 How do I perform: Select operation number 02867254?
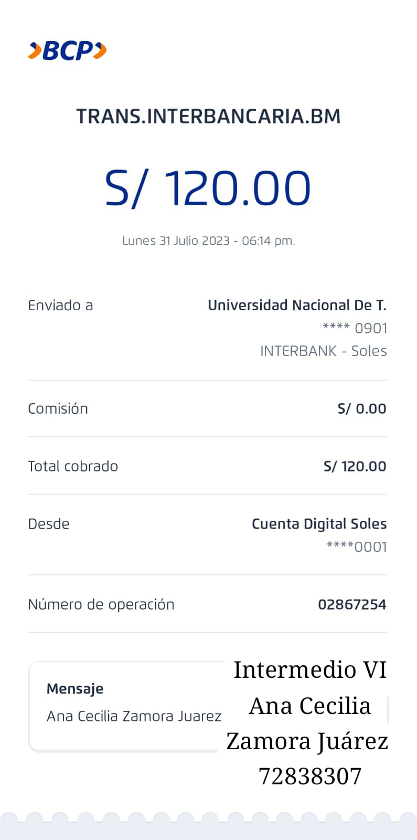coord(352,604)
